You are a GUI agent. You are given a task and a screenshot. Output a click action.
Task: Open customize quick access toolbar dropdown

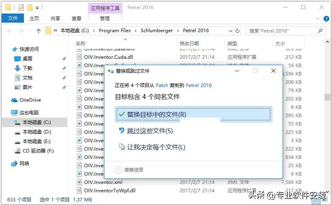[x=37, y=8]
